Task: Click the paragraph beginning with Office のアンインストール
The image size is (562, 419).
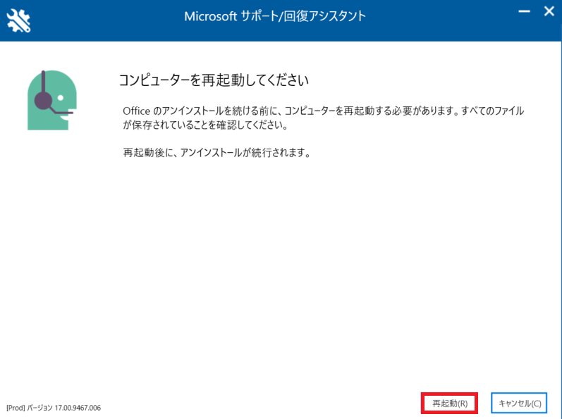Action: pos(323,118)
